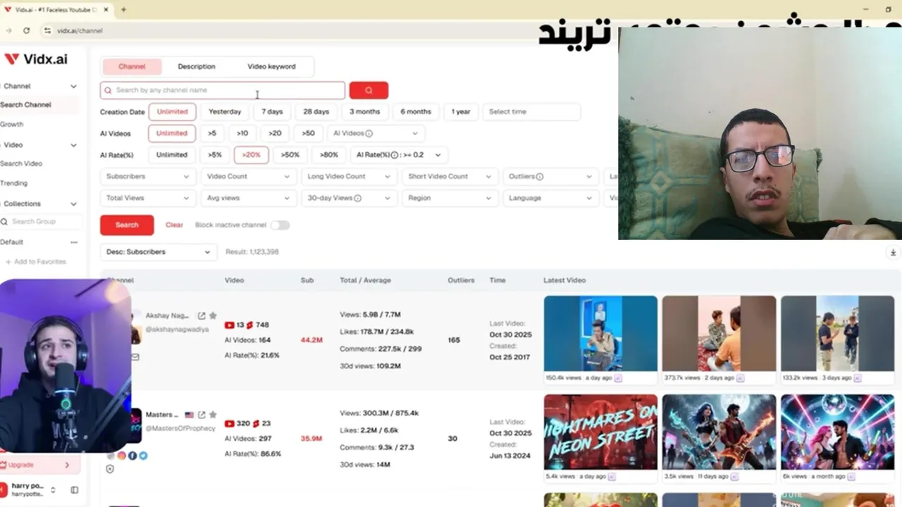Select Creation Date Yesterday filter

pos(225,111)
